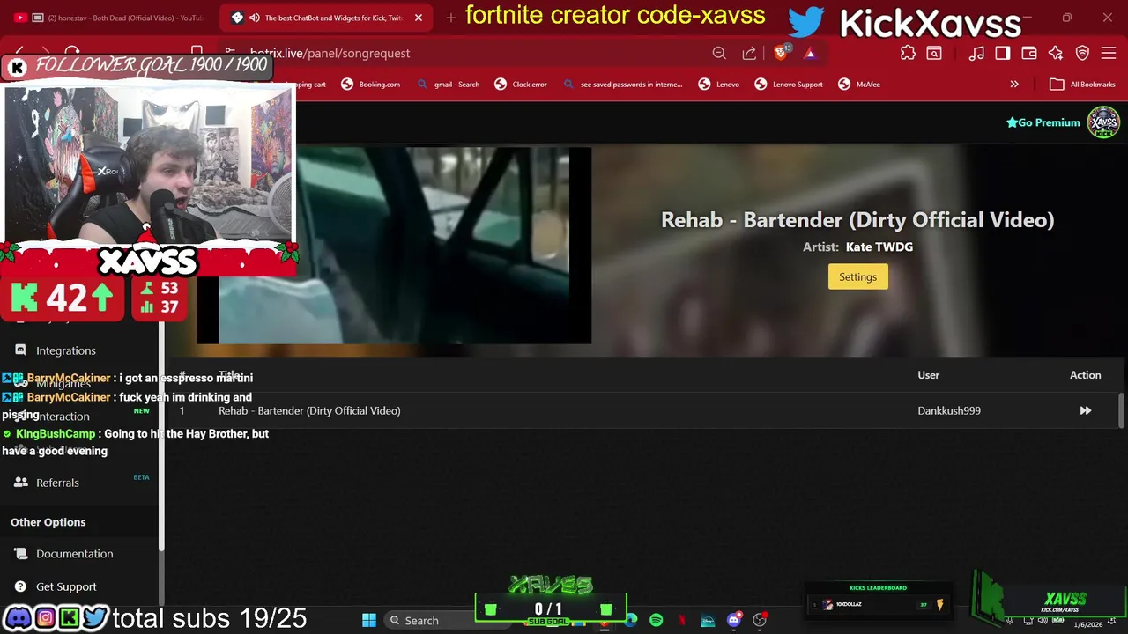Open the Lenovo bookmark
Screen dimensions: 1128x634
coord(719,85)
